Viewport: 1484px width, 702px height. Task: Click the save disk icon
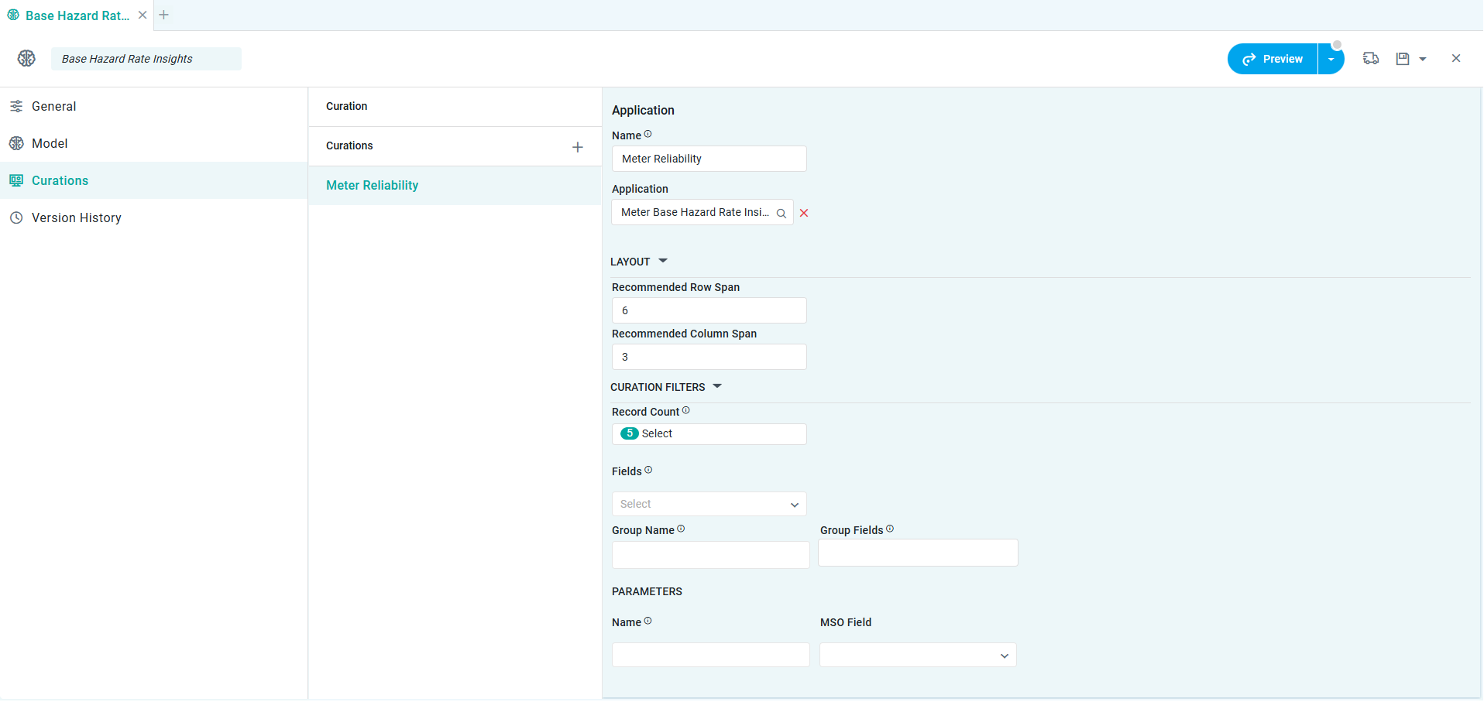(1402, 59)
